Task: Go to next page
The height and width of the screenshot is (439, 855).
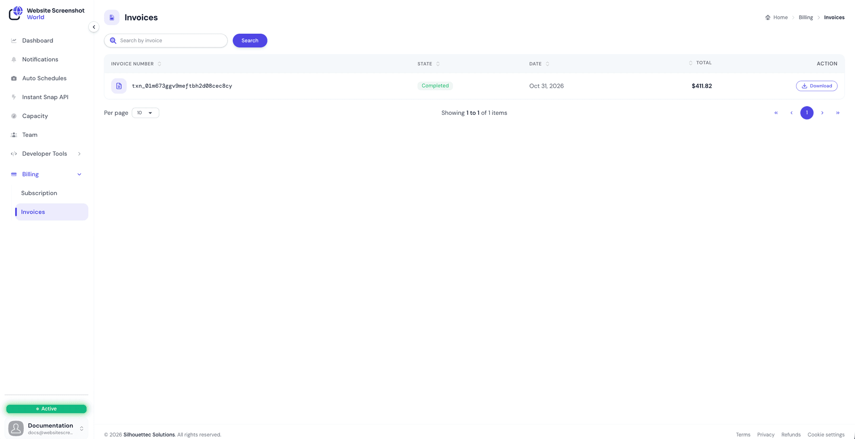Action: pyautogui.click(x=822, y=113)
